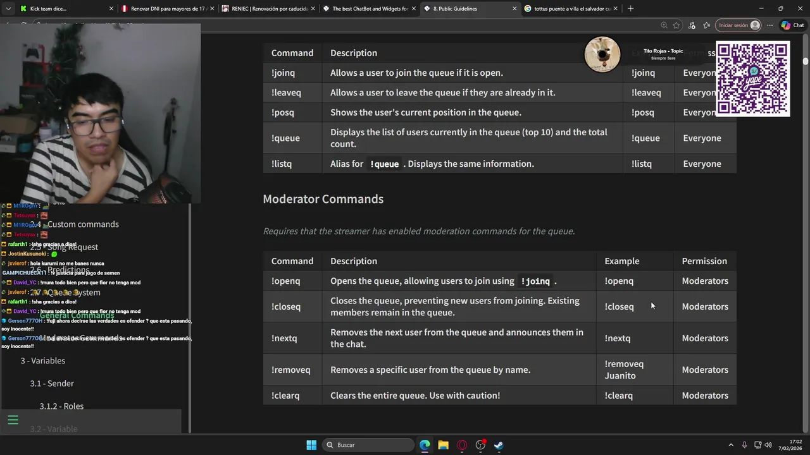Open Microsoft Edge from the taskbar

pos(425,445)
